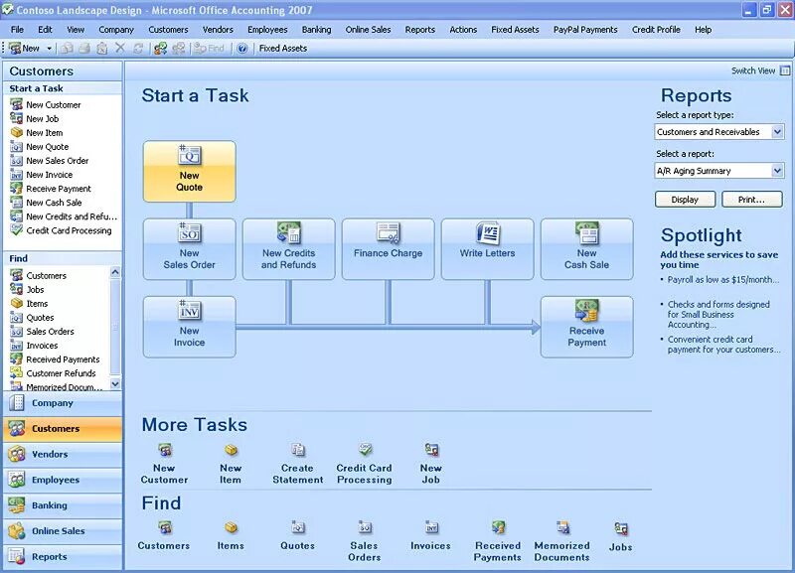Open Payroll as low as $15/month link
Image resolution: width=795 pixels, height=573 pixels.
click(x=723, y=280)
